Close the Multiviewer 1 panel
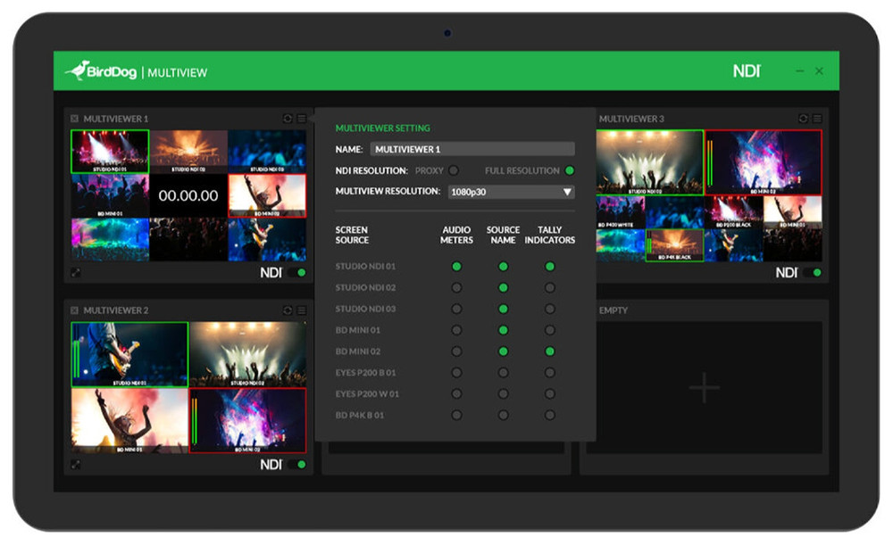Screen dimensions: 893x545 pos(74,118)
